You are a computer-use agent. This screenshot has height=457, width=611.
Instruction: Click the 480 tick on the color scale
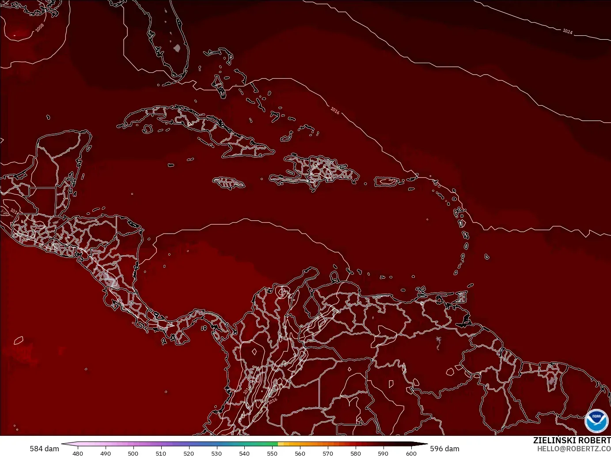coord(78,453)
